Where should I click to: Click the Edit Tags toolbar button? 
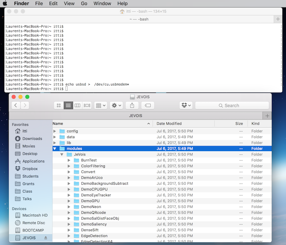tap(148, 105)
